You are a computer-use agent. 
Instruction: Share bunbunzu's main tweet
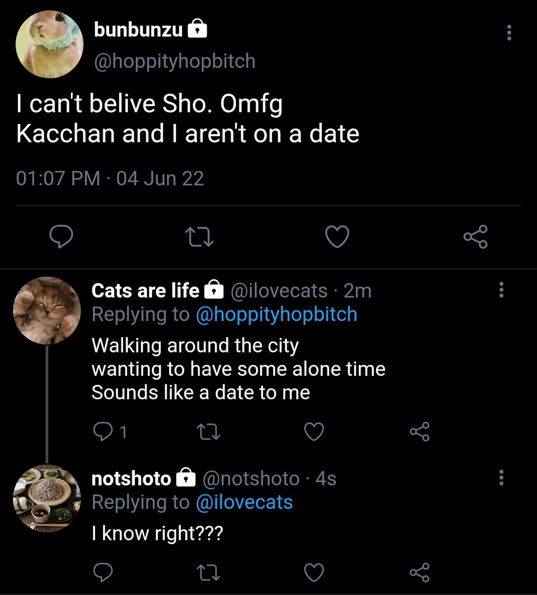tap(476, 237)
